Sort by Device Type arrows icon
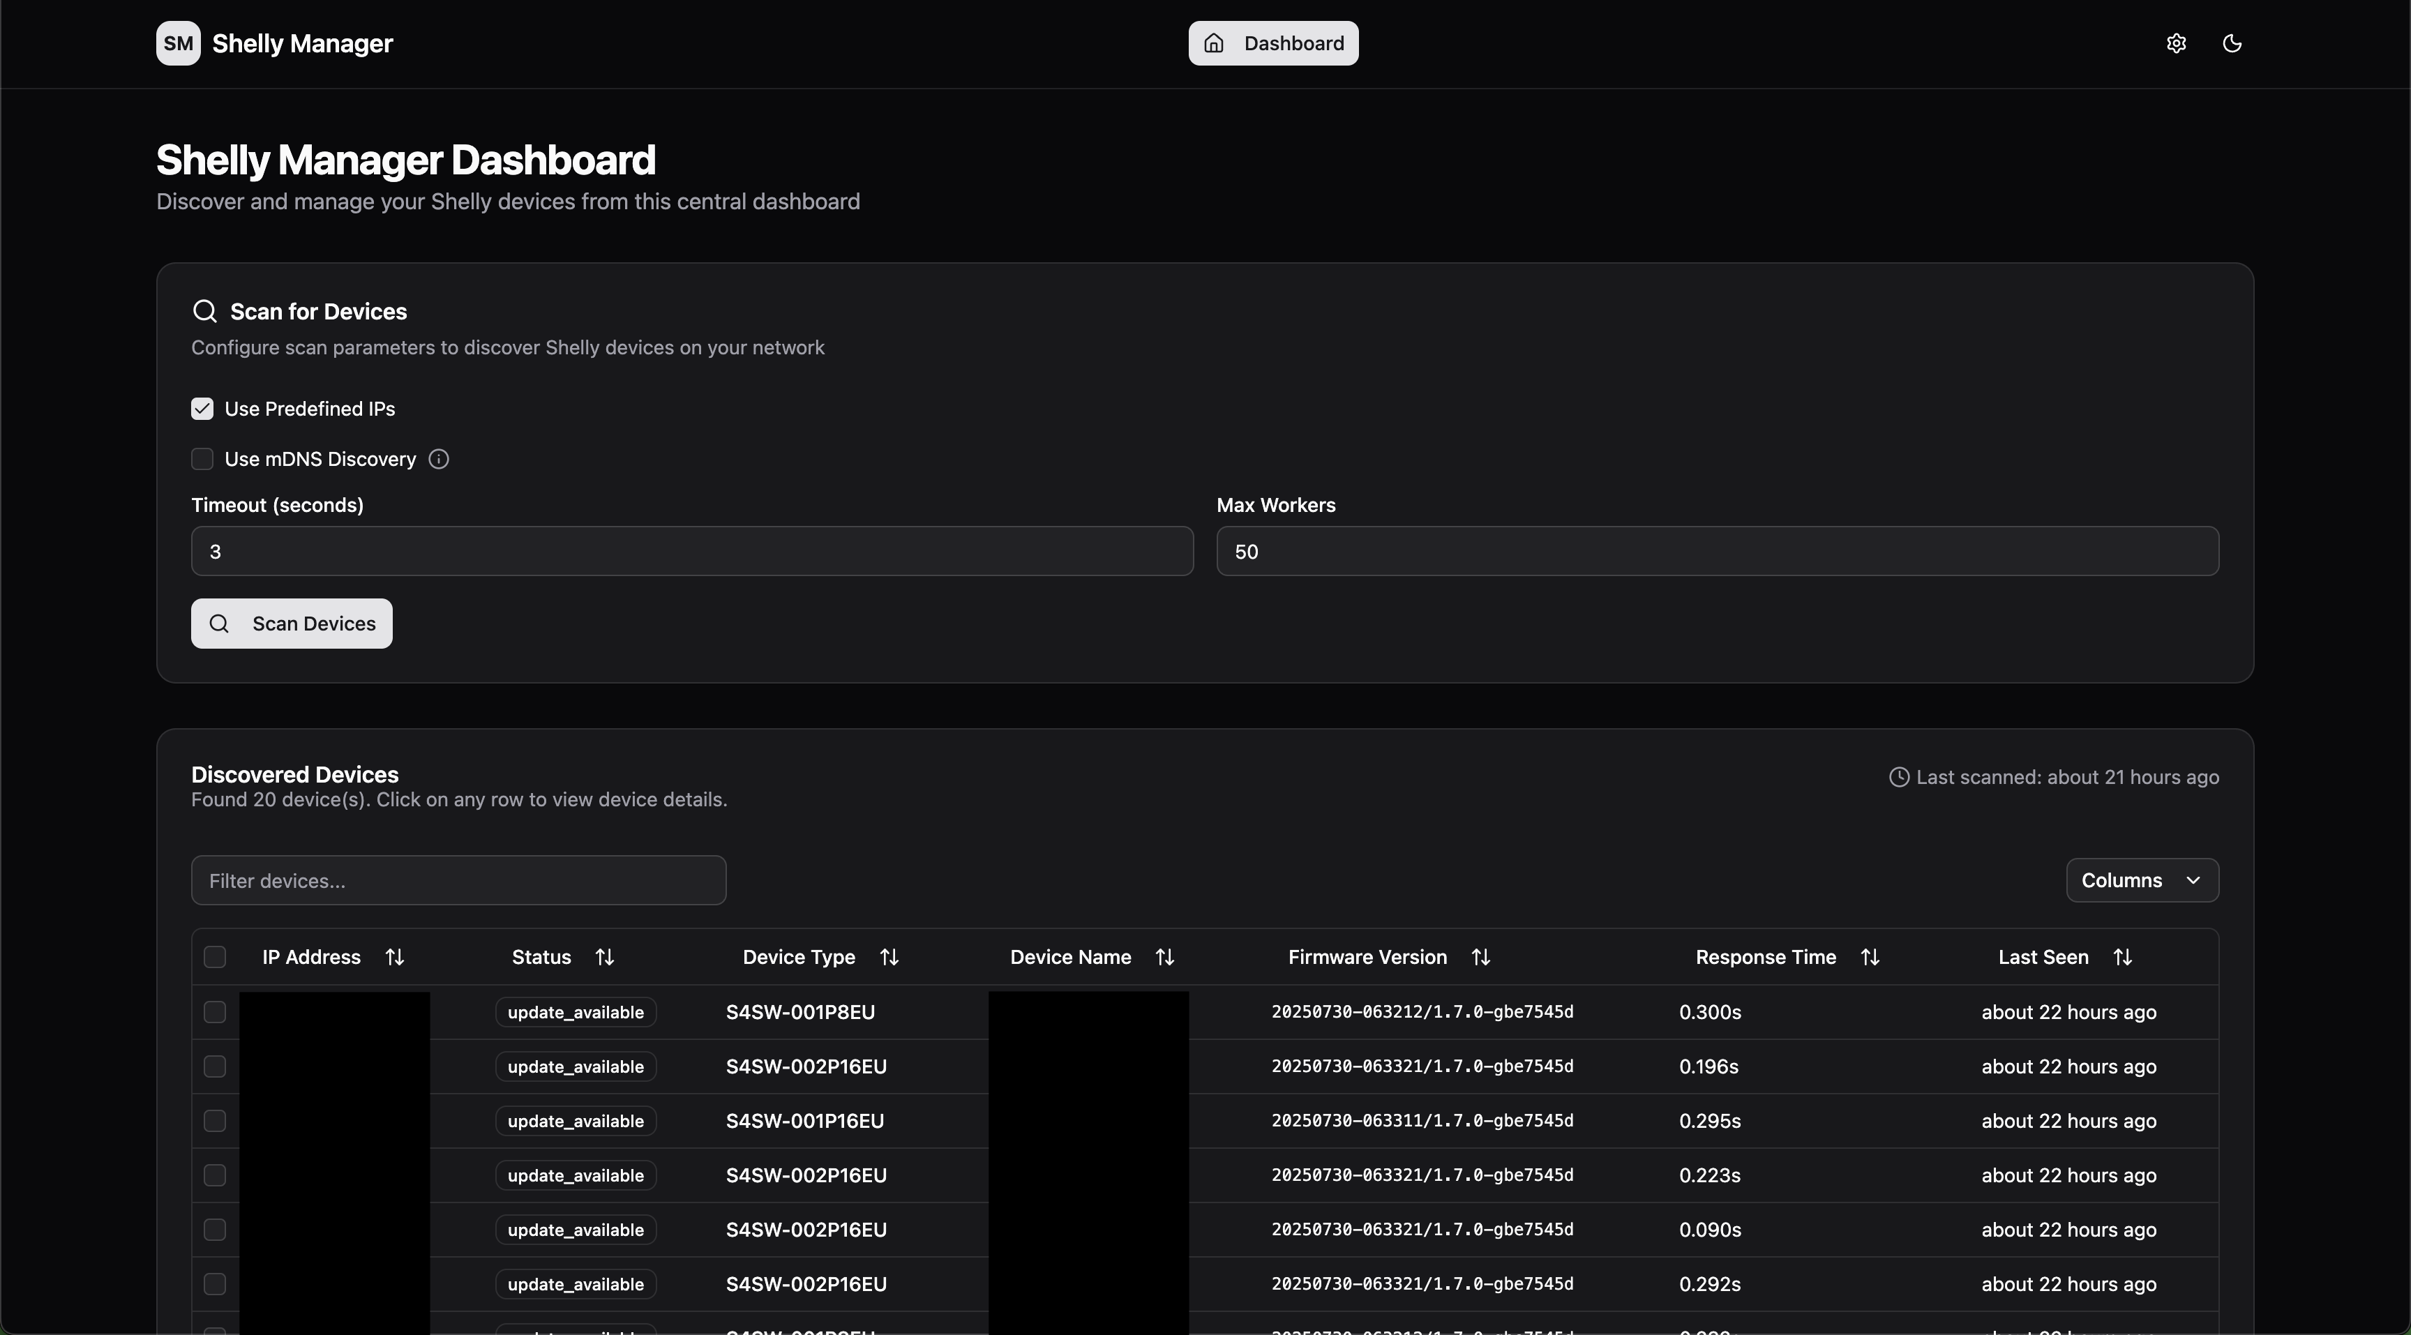This screenshot has height=1335, width=2411. [889, 957]
